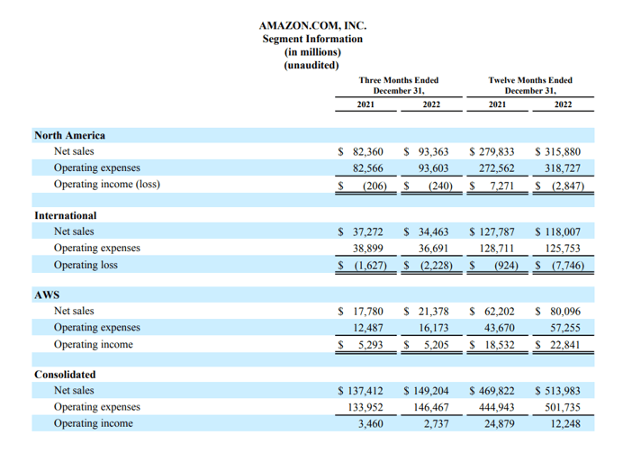Image resolution: width=632 pixels, height=462 pixels.
Task: Click Consolidated operating income 24,879
Action: [x=500, y=423]
